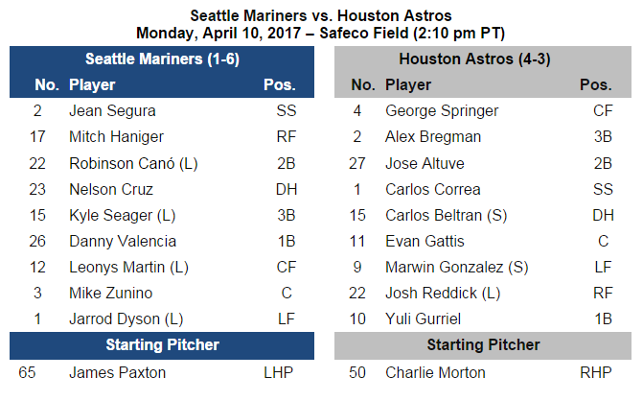Screen dimensions: 643x401
Task: Select Charlie Morton, the Astros starting pitcher
Action: point(435,372)
